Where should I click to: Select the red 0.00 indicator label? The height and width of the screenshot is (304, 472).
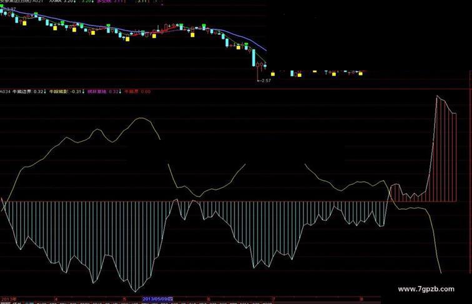(137, 92)
